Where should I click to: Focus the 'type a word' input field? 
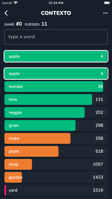56,37
